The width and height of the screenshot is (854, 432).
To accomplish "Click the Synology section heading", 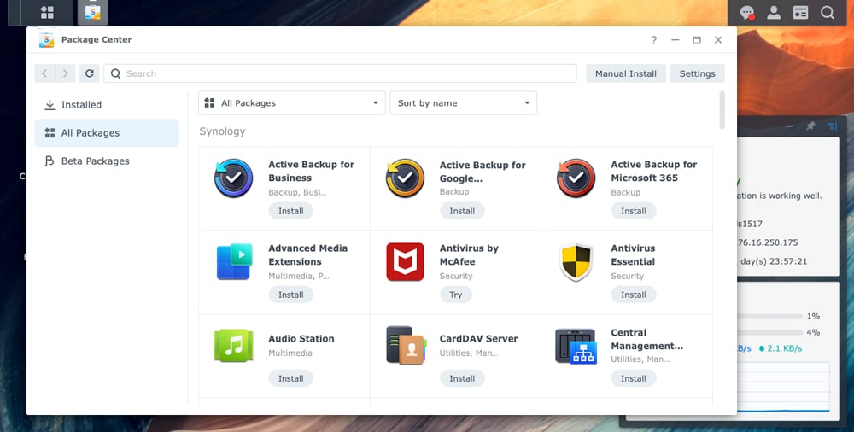I will click(x=222, y=131).
